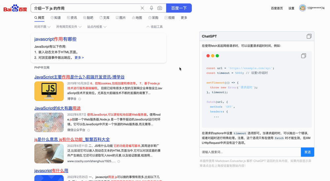
Task: Click the 更多 > link in the answer card
Action: [79, 57]
